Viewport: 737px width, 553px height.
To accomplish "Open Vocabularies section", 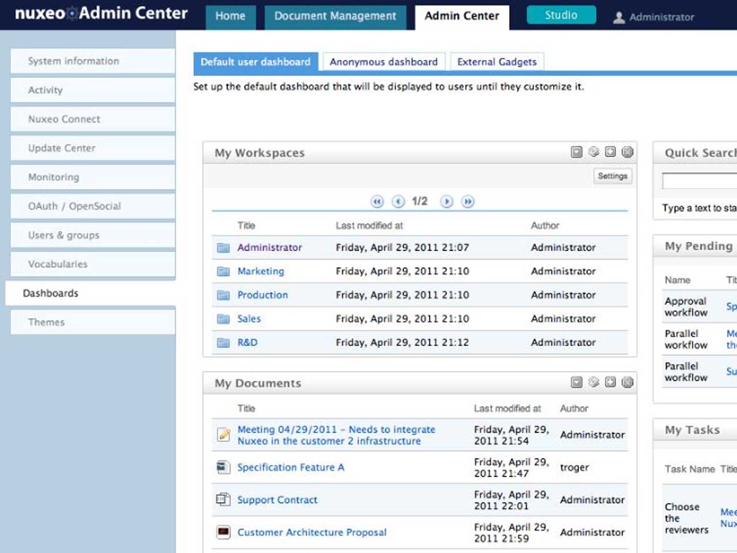I will pyautogui.click(x=93, y=264).
